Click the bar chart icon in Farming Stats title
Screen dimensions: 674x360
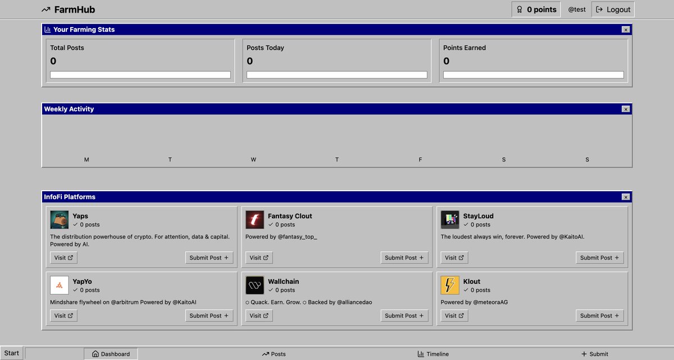point(48,29)
